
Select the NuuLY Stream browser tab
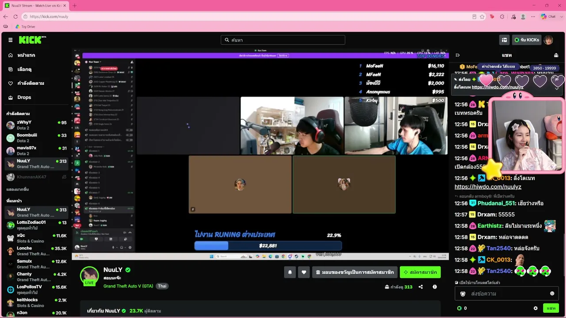pos(35,5)
